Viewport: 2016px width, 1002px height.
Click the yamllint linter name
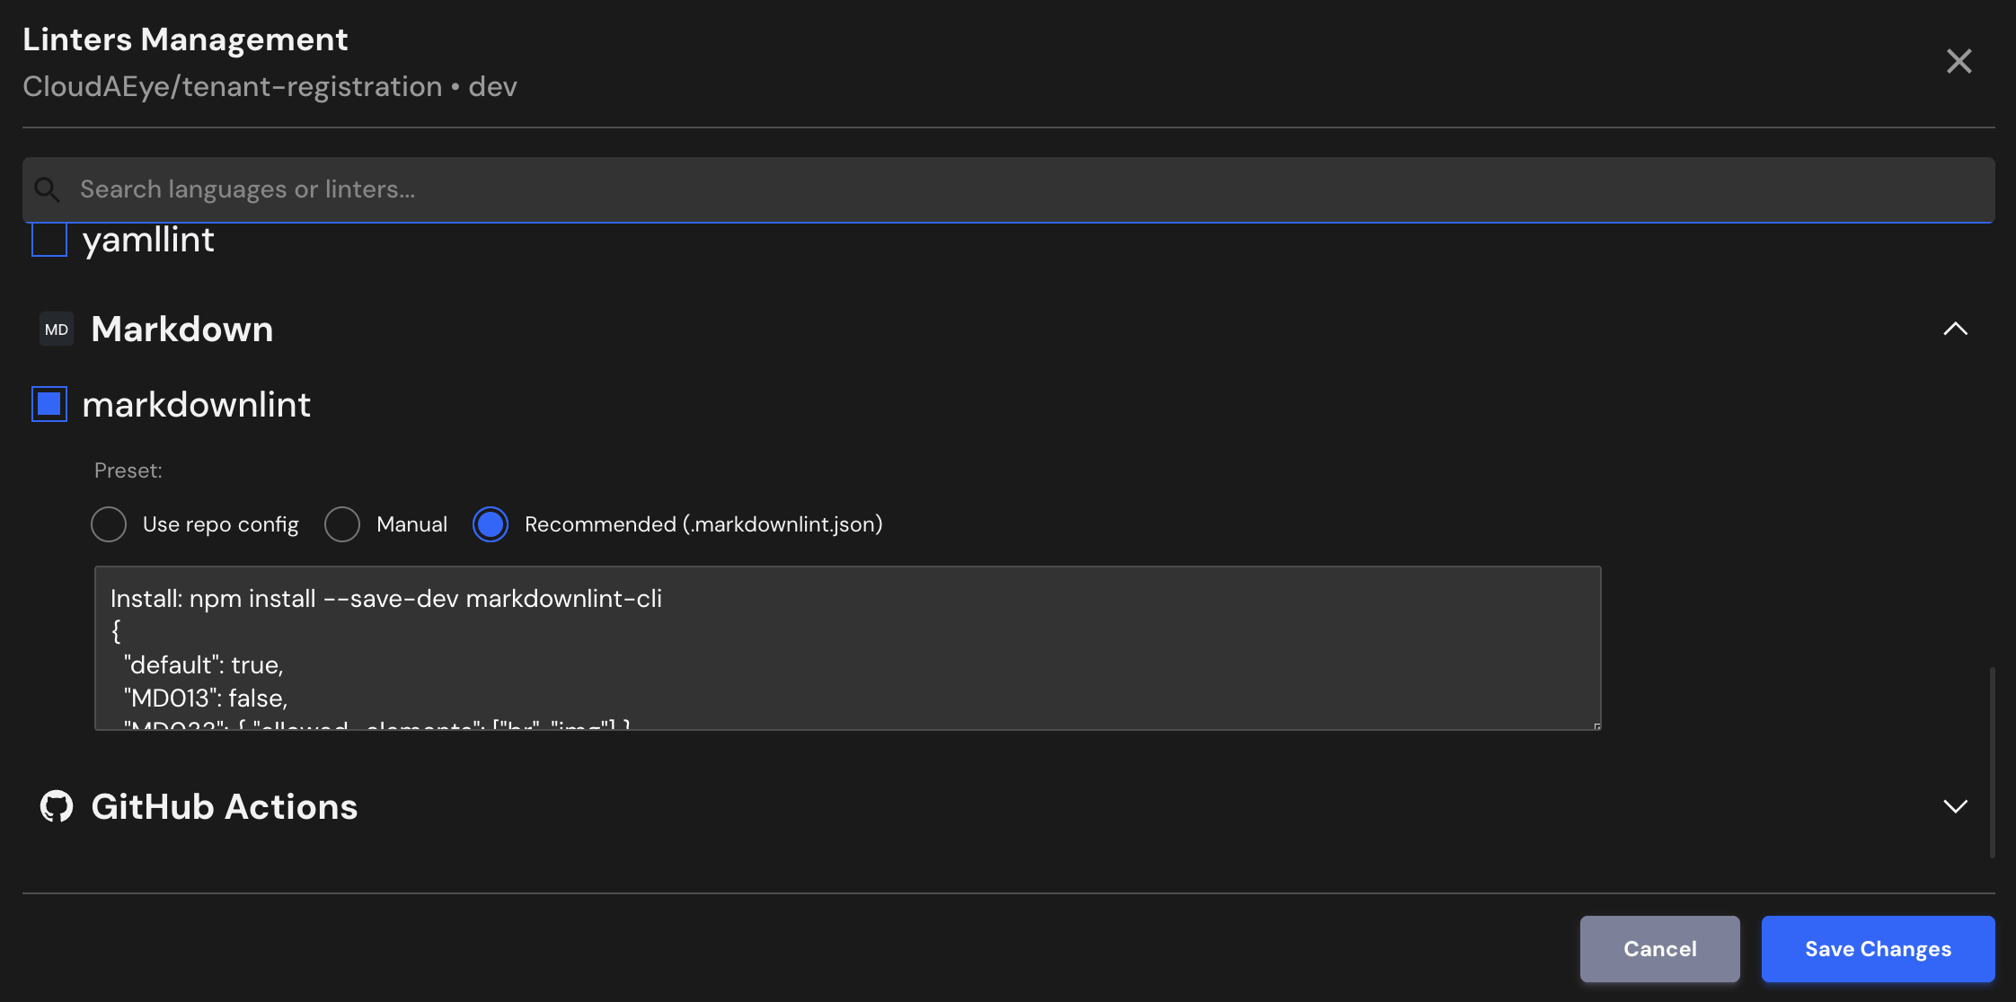pyautogui.click(x=148, y=241)
